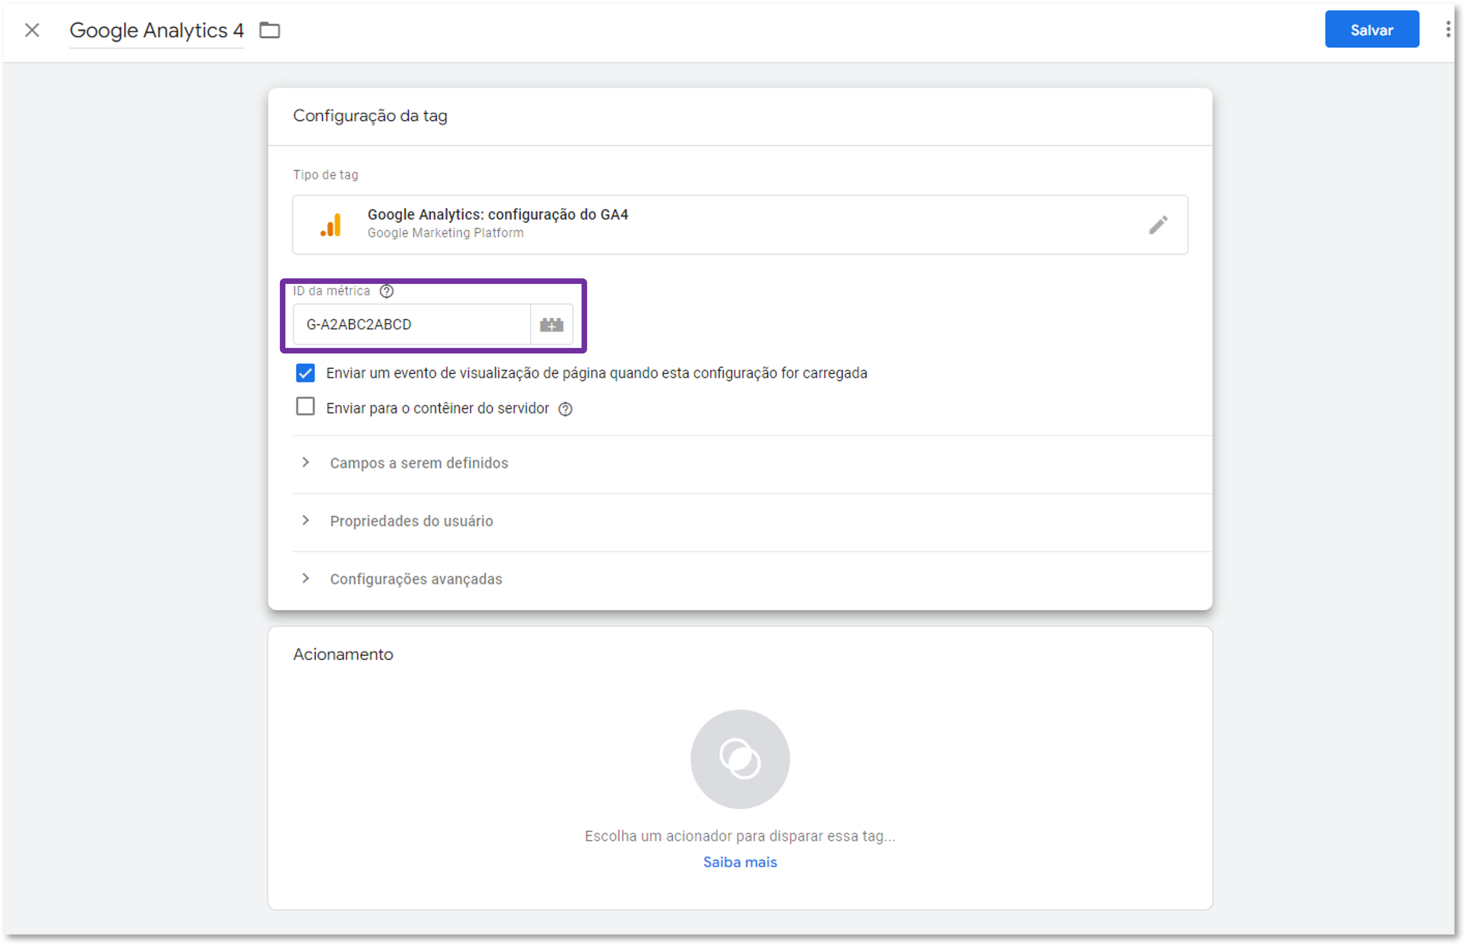Click the pencil icon to edit tag type

(x=1158, y=225)
